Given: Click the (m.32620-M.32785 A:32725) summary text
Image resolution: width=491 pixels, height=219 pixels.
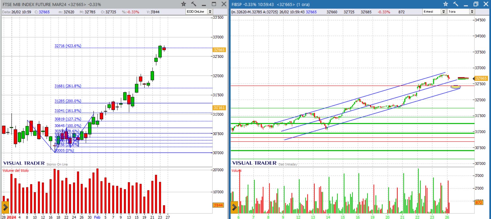Looking at the screenshot, I should pos(255,12).
